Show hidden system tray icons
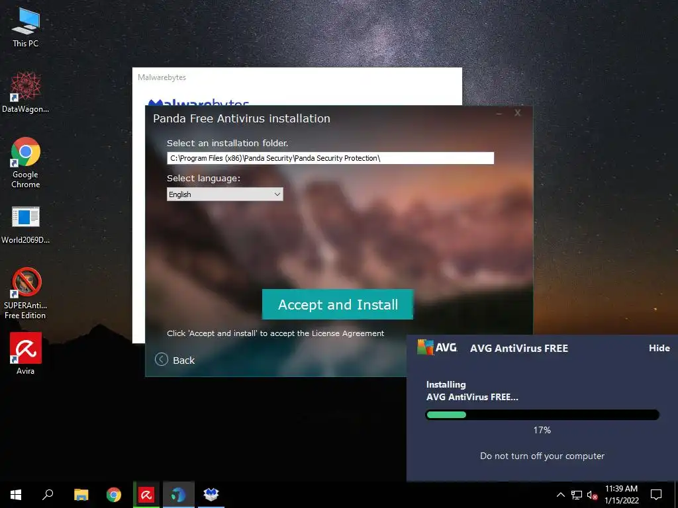 tap(560, 495)
